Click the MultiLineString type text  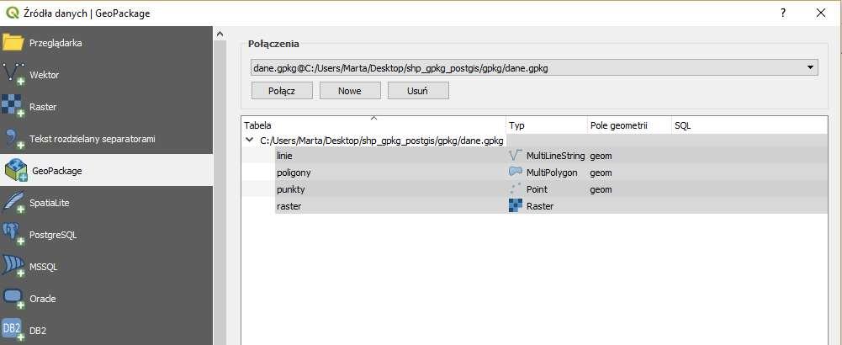[555, 156]
